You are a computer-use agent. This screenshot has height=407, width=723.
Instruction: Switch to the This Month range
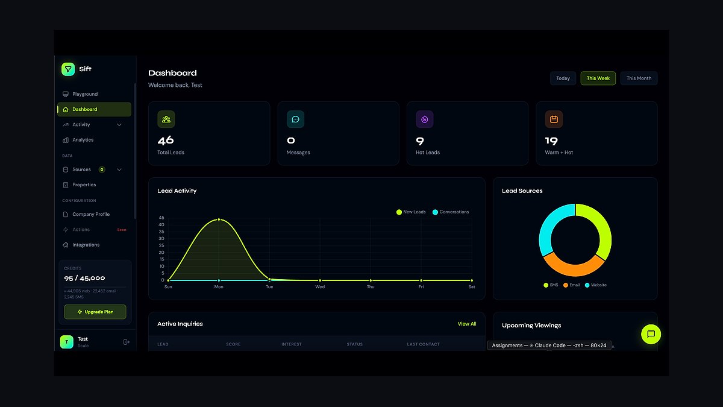click(639, 78)
